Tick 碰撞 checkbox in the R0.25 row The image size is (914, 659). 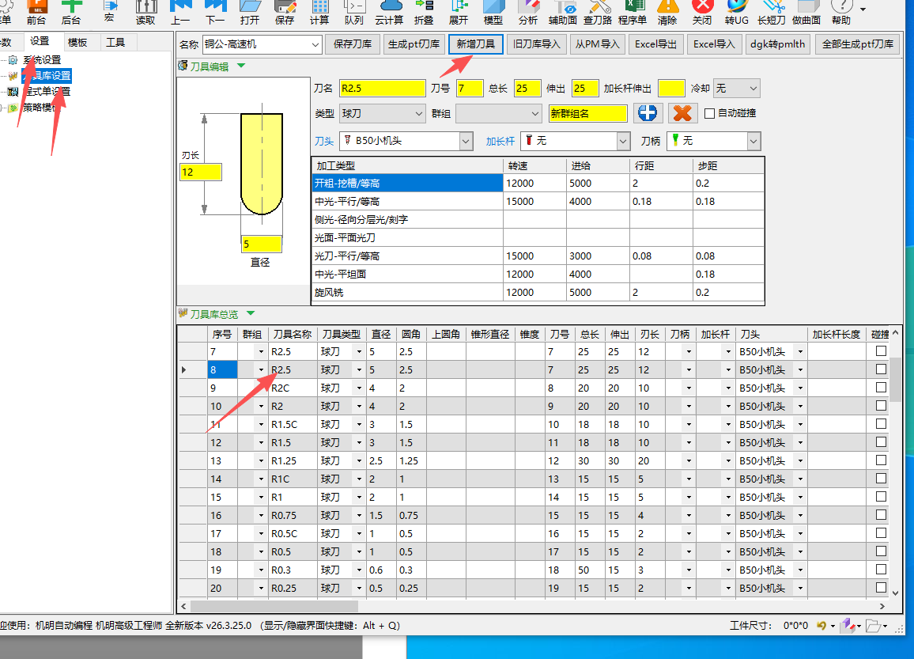click(881, 587)
